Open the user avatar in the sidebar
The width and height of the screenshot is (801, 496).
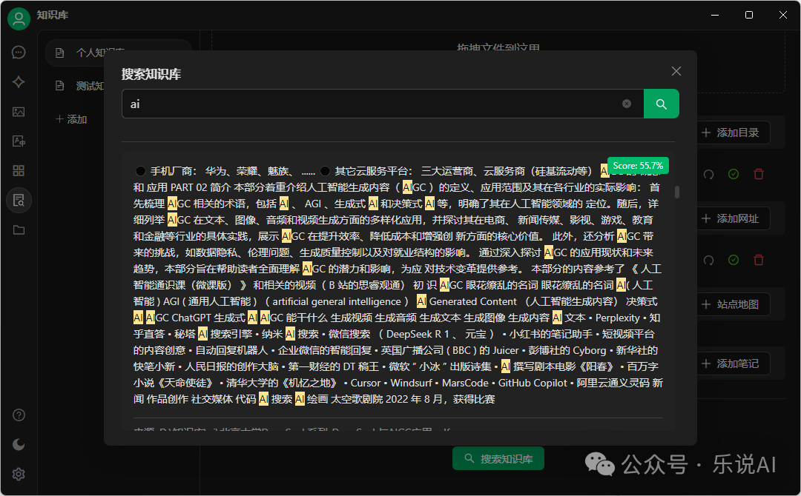click(19, 19)
